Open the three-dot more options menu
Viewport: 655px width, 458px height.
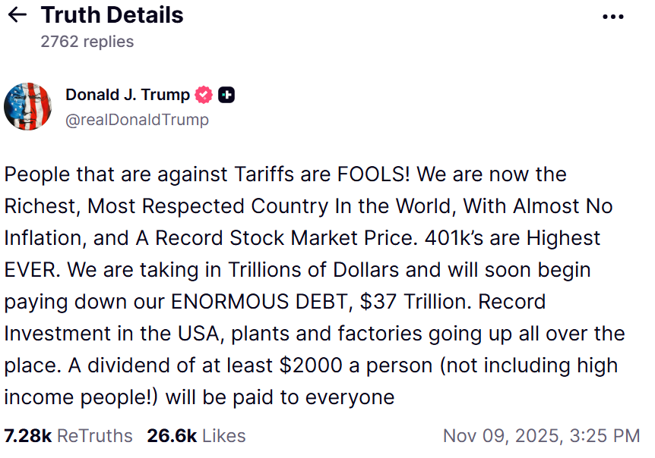[612, 16]
